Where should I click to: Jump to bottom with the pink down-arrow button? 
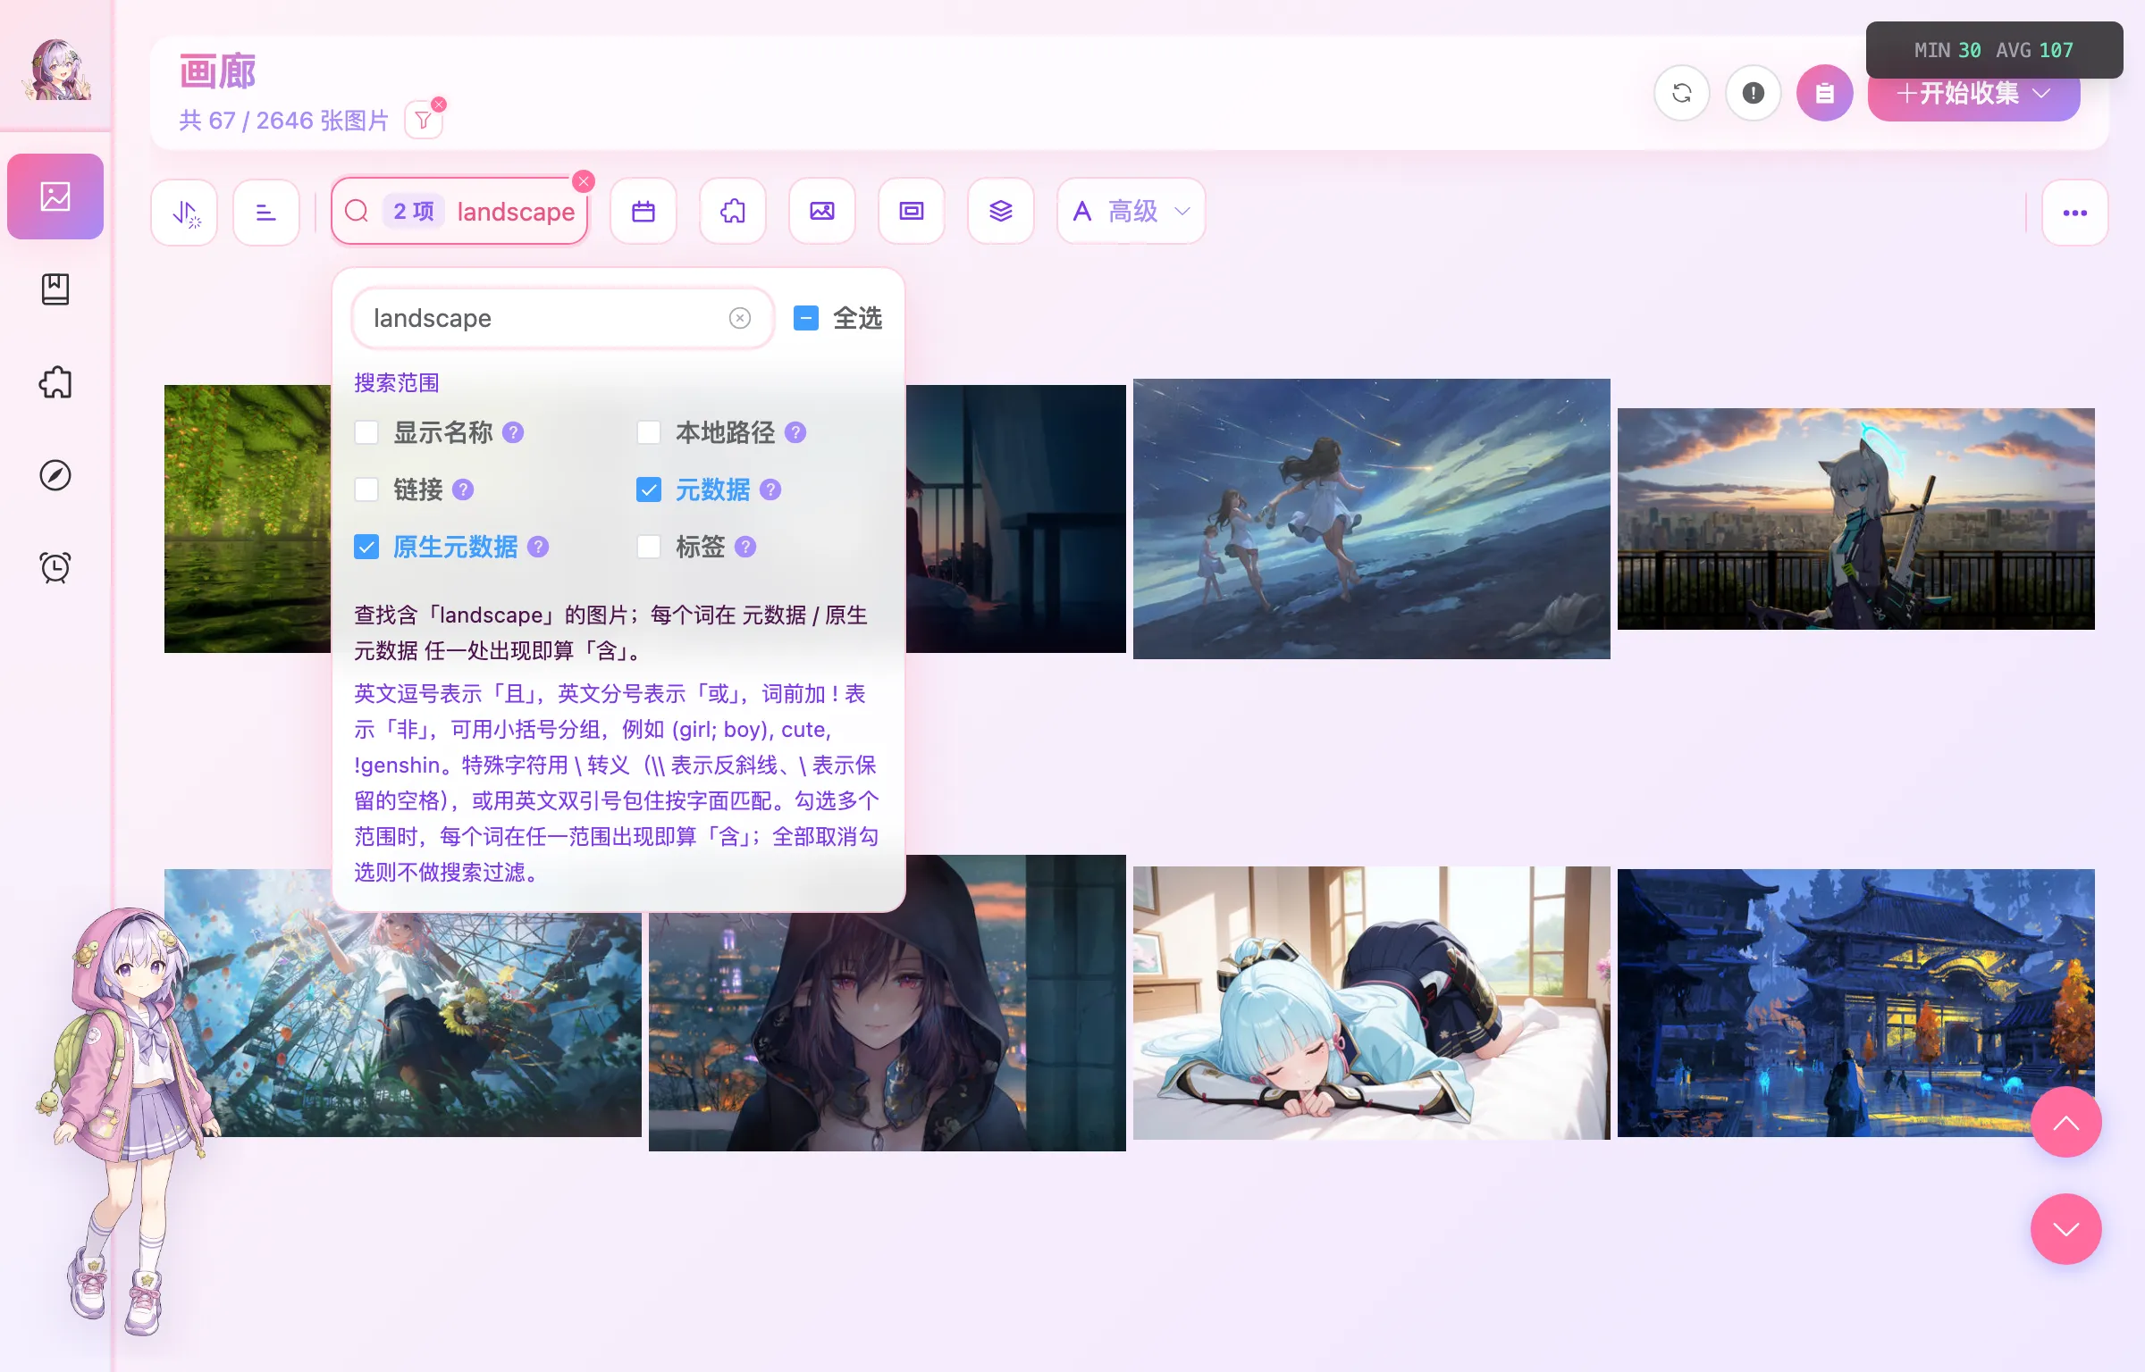click(x=2066, y=1229)
